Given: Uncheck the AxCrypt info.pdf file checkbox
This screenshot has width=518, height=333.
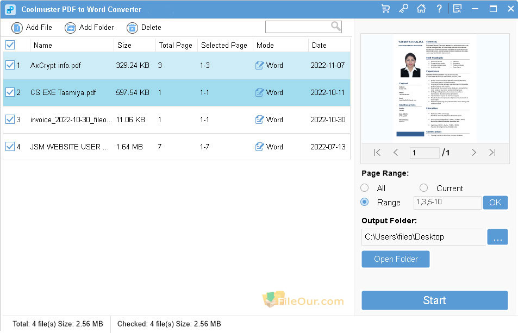Looking at the screenshot, I should (10, 65).
